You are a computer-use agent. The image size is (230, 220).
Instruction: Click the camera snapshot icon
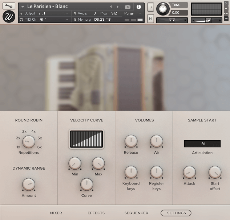coord(128,7)
